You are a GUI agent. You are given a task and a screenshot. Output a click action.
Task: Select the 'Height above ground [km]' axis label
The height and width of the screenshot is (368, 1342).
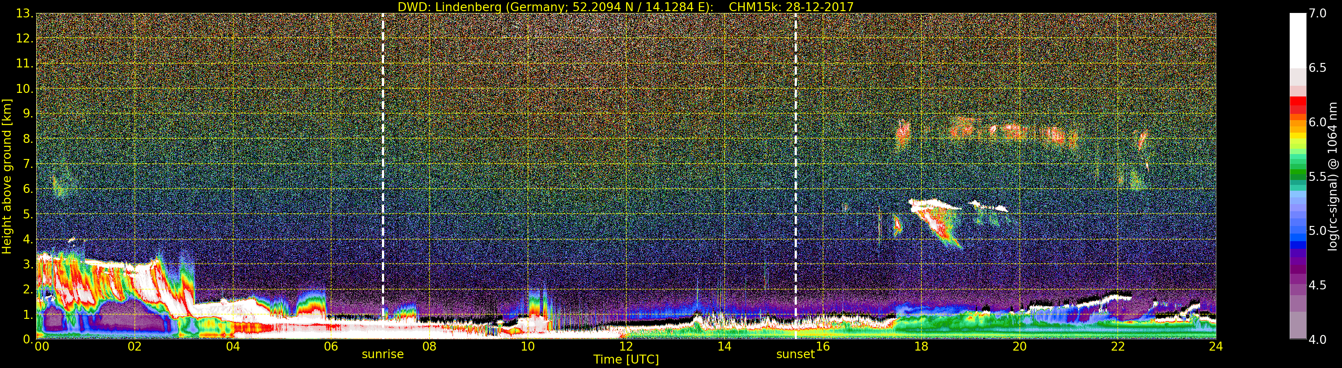[7, 176]
